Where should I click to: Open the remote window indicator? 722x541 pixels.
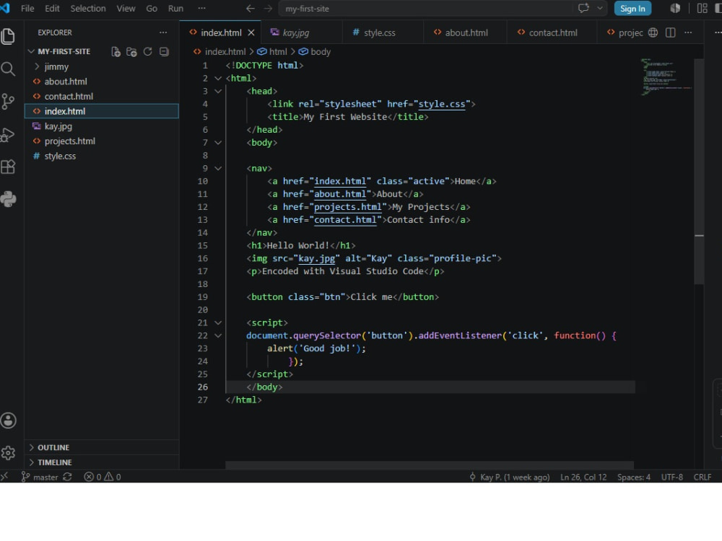click(x=4, y=477)
